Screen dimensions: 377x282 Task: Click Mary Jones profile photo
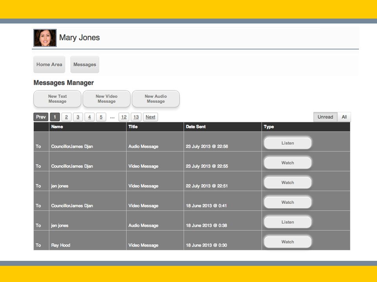[x=45, y=38]
